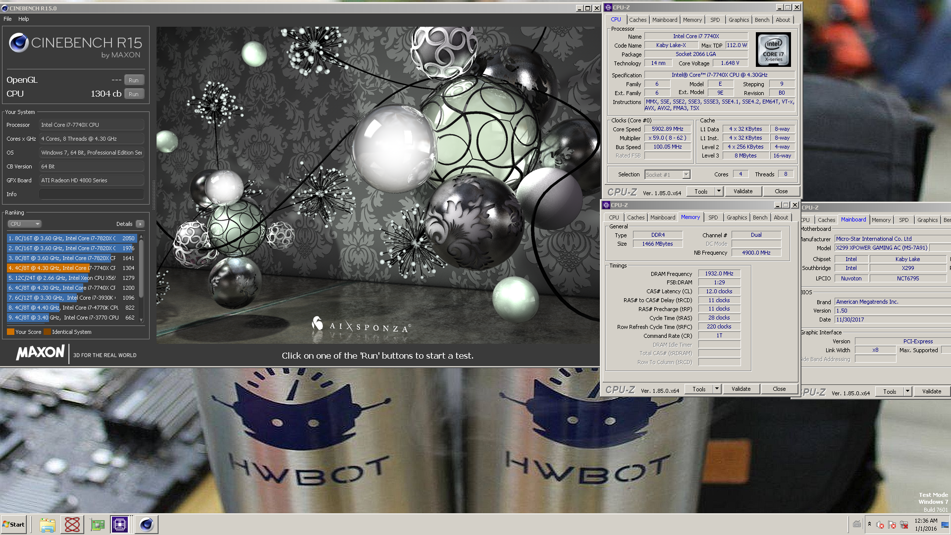Select Mainboard tab in right CPU-Z window
The image size is (951, 535).
click(x=853, y=219)
